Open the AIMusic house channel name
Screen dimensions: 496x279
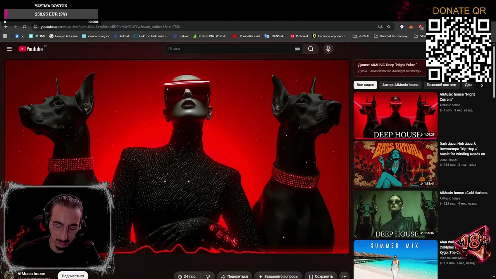point(31,274)
